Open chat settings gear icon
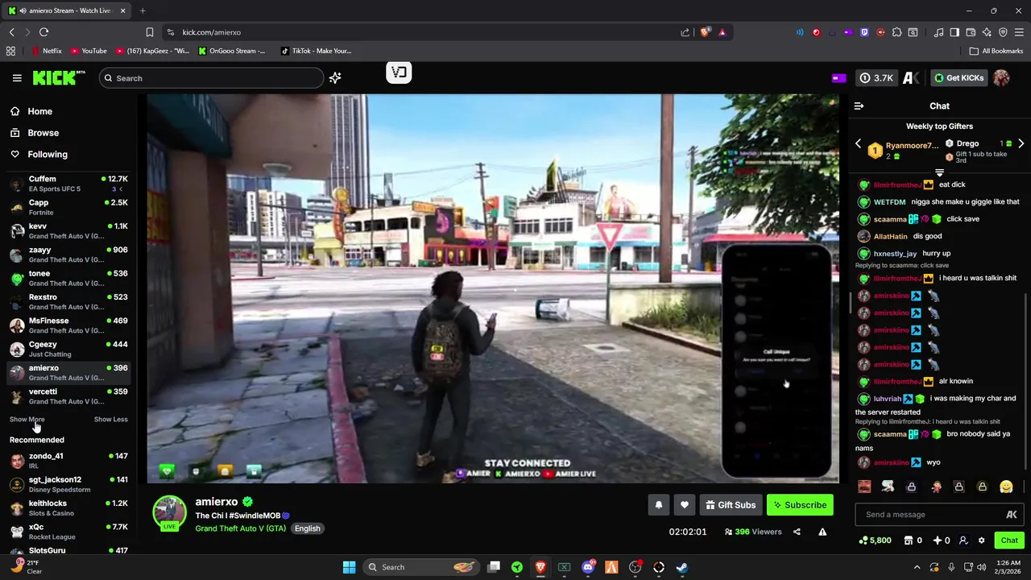The width and height of the screenshot is (1031, 580). tap(981, 541)
